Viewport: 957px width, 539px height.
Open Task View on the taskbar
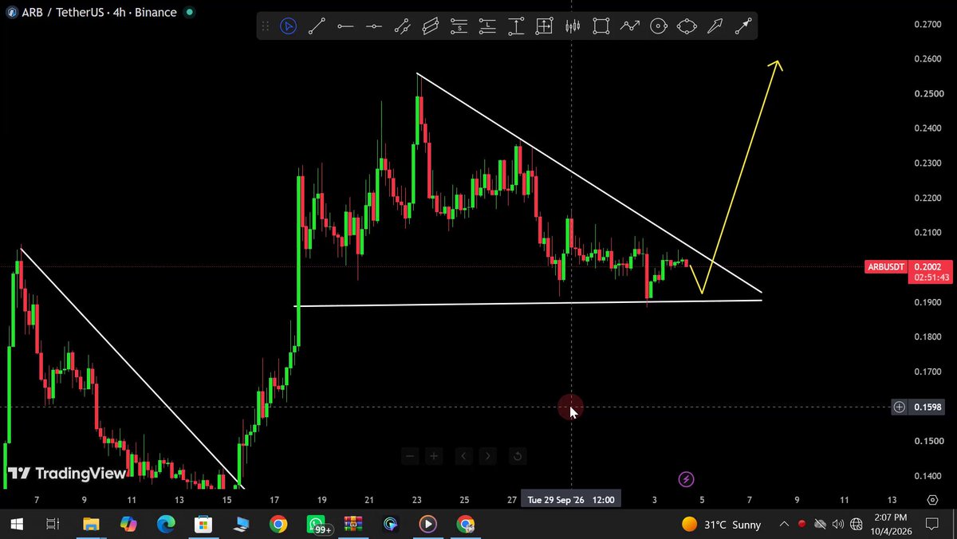pos(52,524)
